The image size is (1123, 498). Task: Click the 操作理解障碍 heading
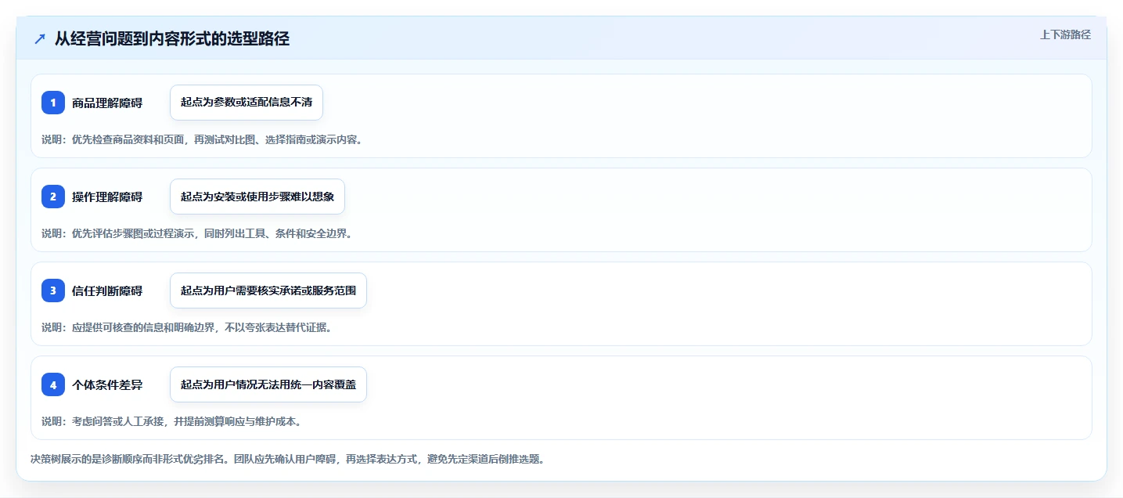107,197
